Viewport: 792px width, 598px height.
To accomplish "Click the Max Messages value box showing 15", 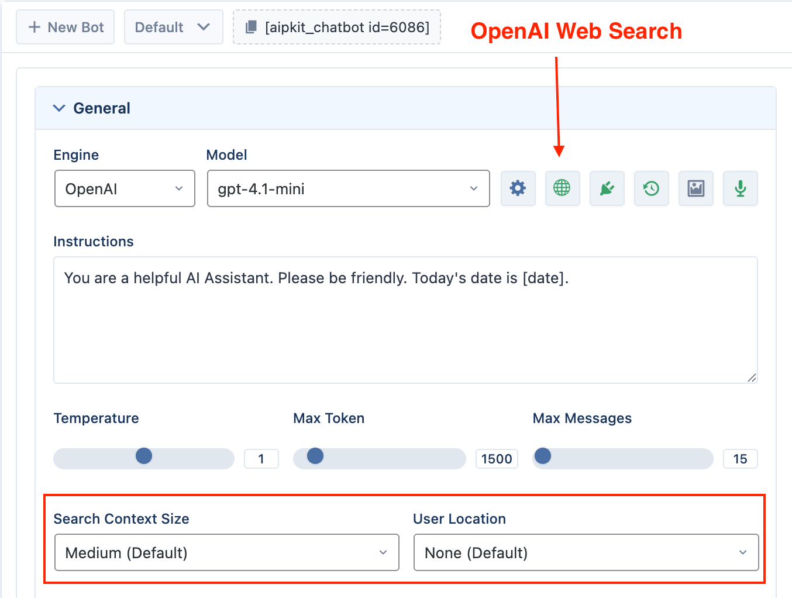I will [741, 459].
